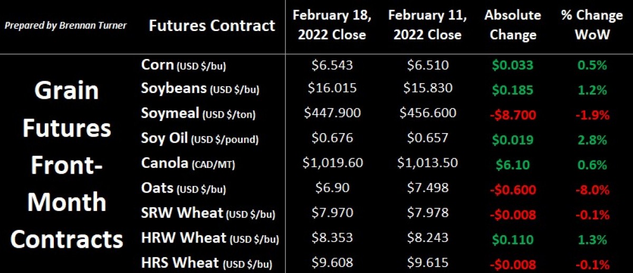Click the Corn 0.5% change value
This screenshot has width=633, height=273.
point(591,66)
